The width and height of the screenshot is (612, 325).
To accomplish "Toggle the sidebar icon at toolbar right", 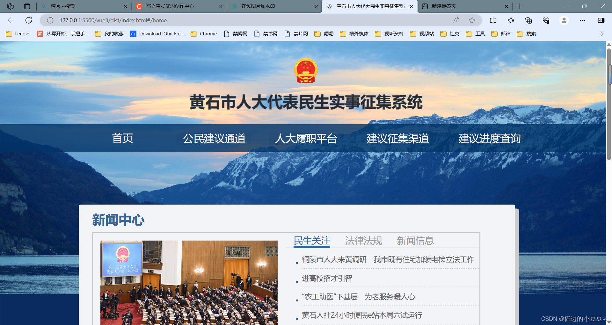I will pyautogui.click(x=601, y=20).
